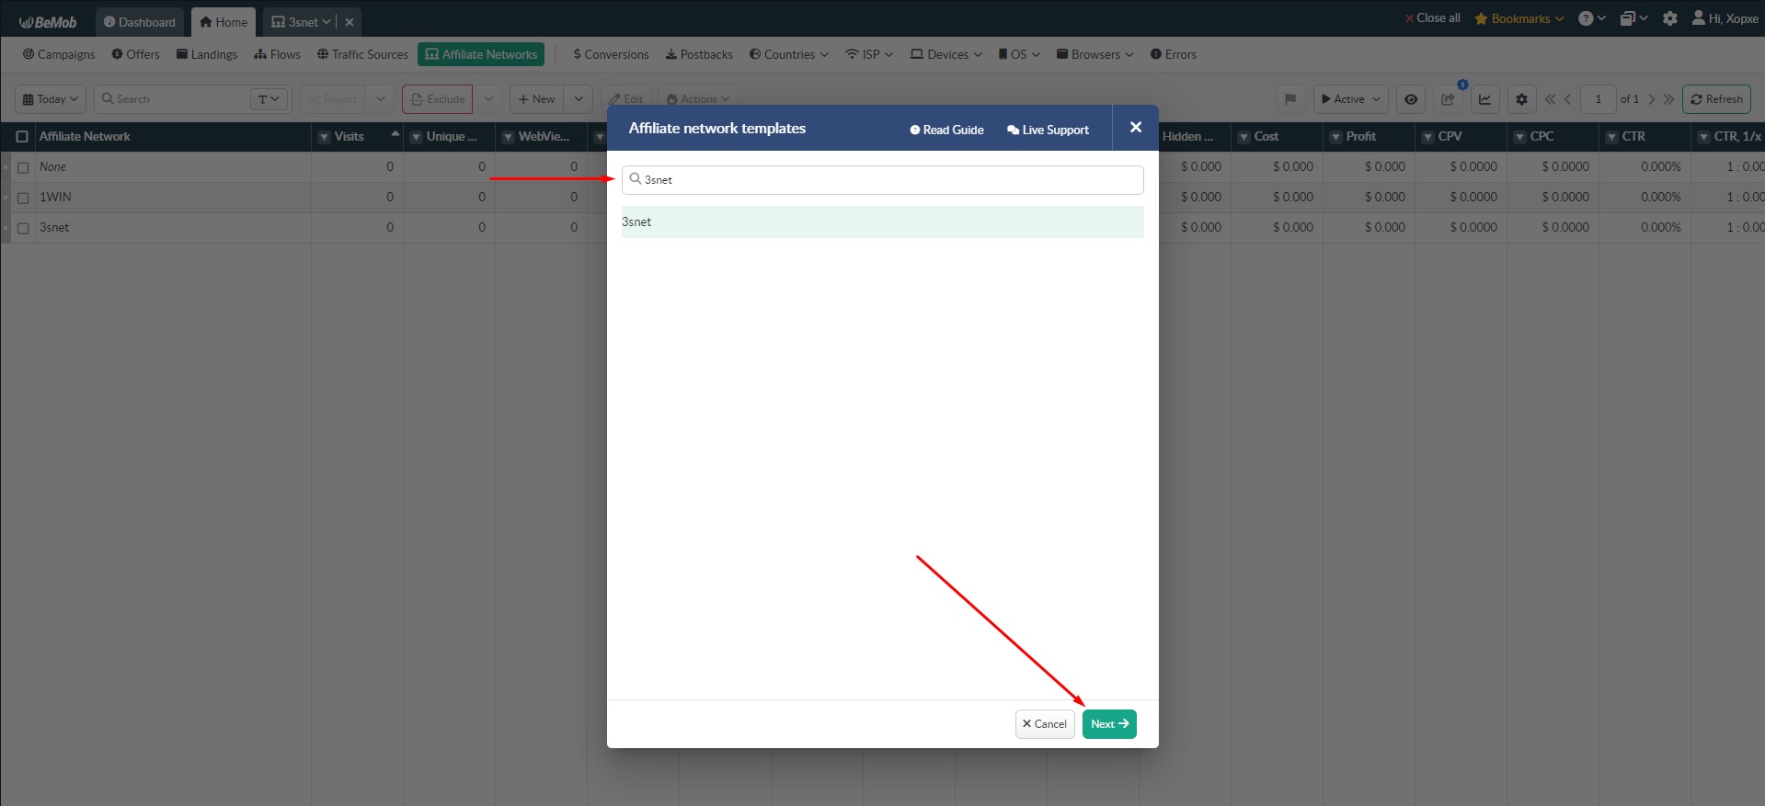The image size is (1765, 806).
Task: Click the CTR column filter icon
Action: (1611, 137)
